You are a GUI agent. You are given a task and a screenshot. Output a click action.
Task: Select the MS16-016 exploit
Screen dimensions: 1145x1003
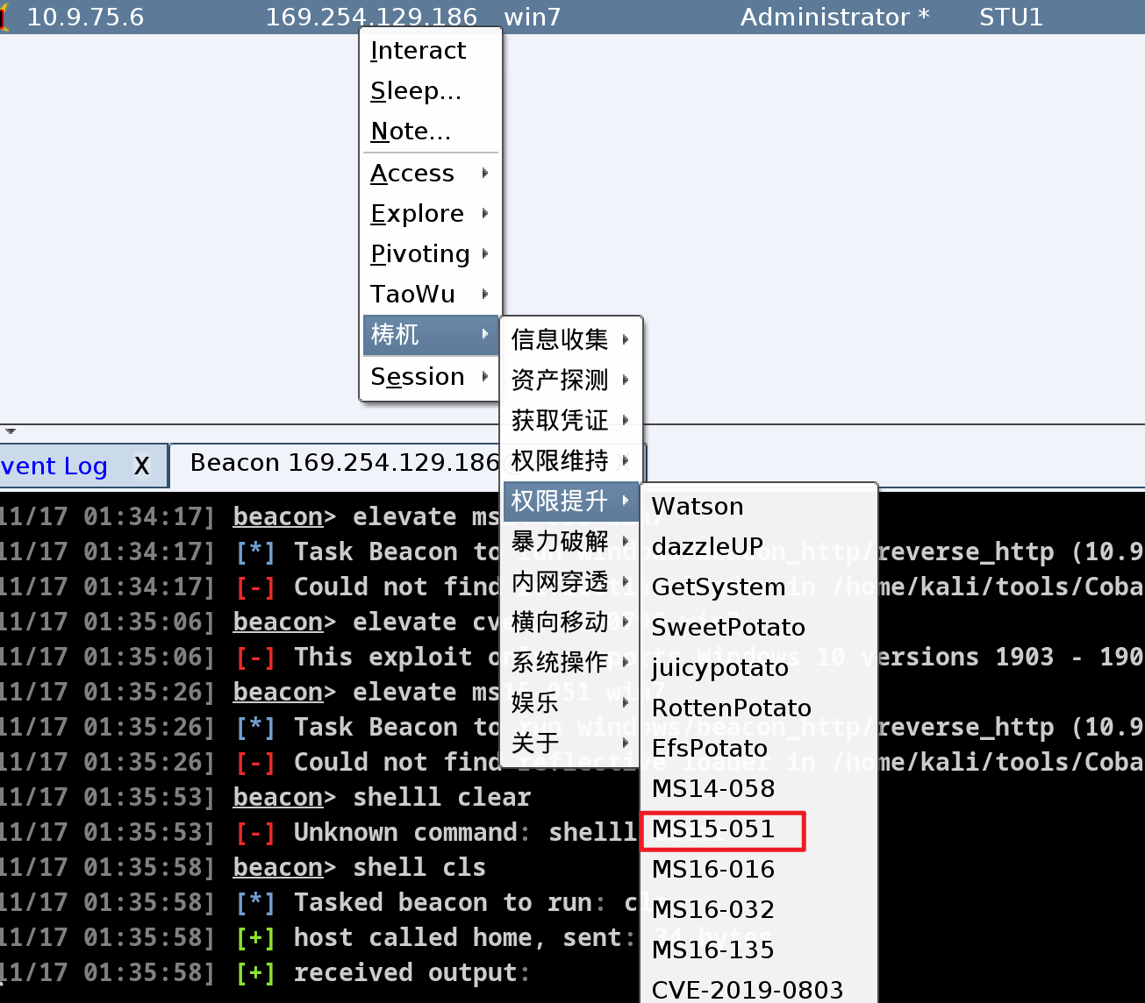point(759,870)
